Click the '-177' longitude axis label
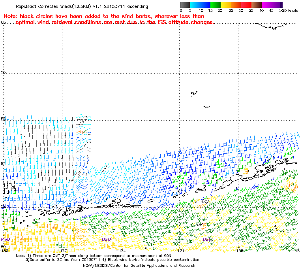The image size is (300, 272). click(62, 251)
